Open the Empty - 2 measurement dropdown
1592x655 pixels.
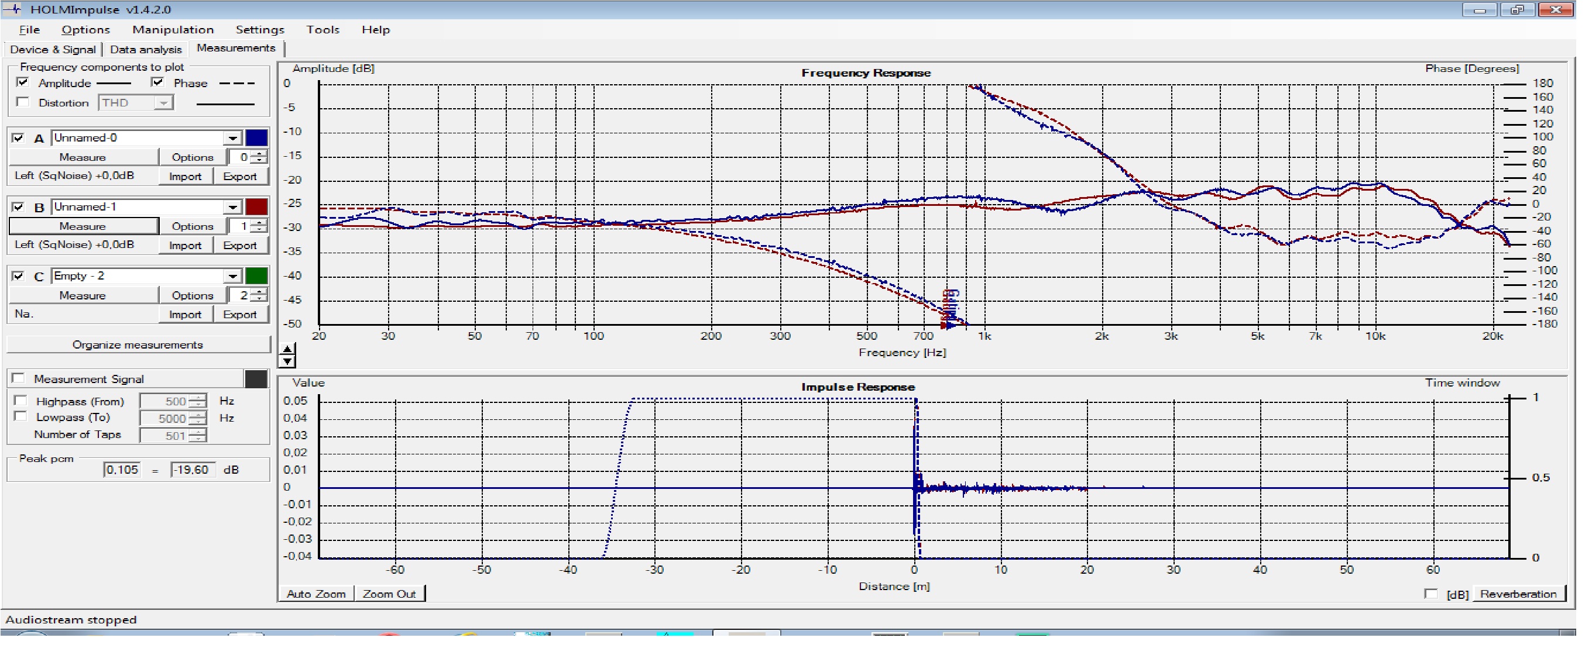coord(232,276)
